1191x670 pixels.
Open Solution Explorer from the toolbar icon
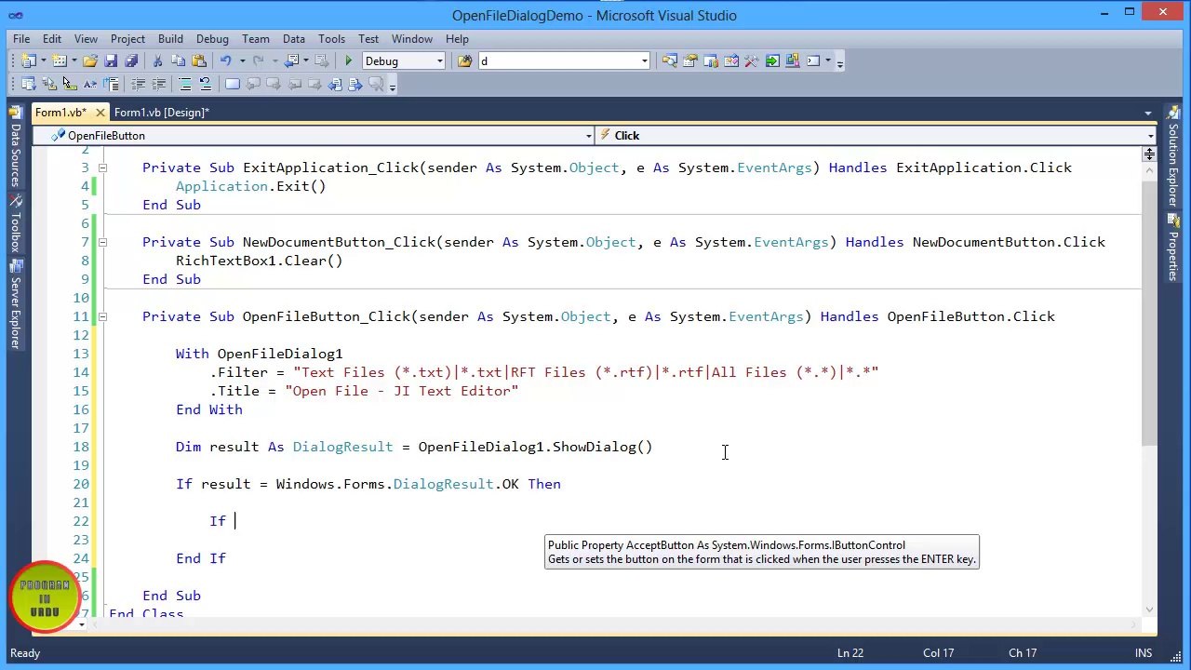click(x=669, y=61)
